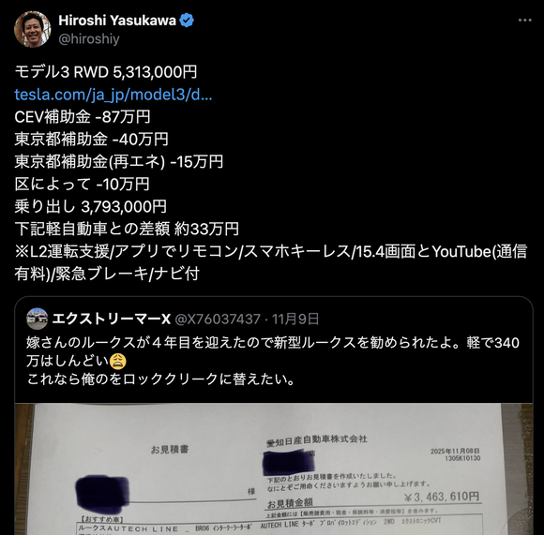
Task: Click the @X76037437 handle
Action: [x=218, y=320]
